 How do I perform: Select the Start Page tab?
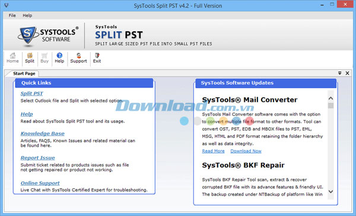24,73
